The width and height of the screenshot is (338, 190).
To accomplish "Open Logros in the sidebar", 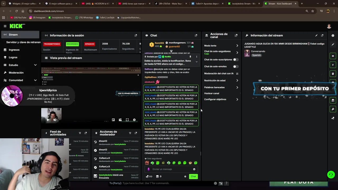I will [x=20, y=57].
